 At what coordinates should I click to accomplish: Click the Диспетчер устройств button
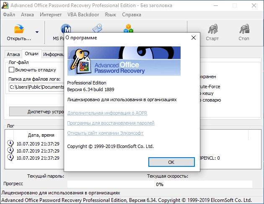37,112
